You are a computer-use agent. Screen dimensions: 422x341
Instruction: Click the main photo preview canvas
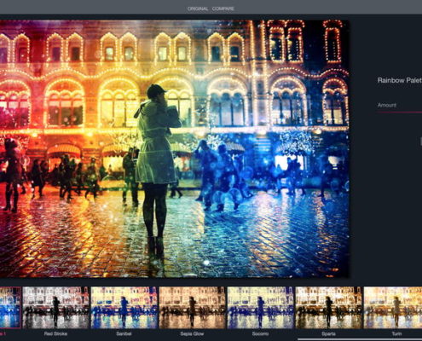(175, 148)
